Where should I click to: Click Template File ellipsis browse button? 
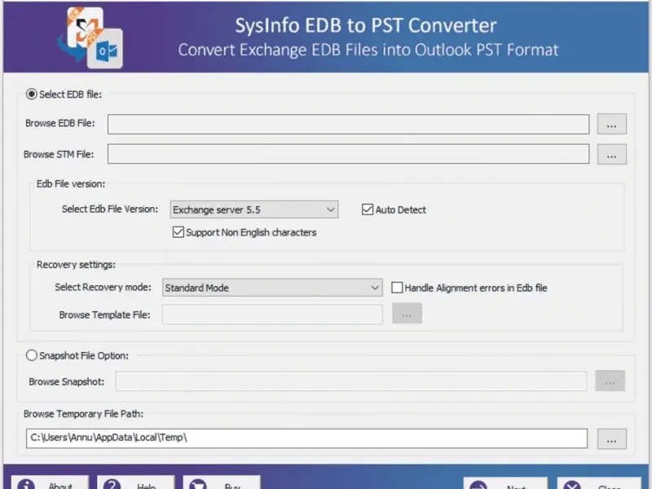click(x=407, y=314)
